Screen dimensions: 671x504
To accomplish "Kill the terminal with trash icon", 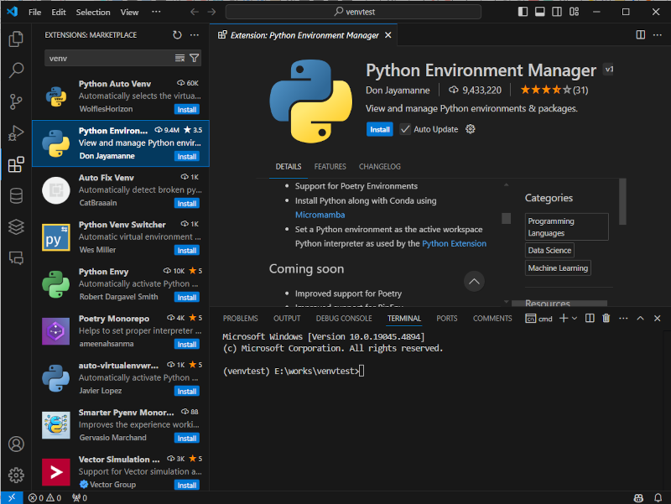I will click(606, 319).
